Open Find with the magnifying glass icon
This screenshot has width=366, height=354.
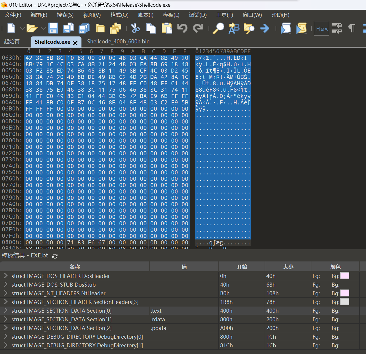pos(218,28)
